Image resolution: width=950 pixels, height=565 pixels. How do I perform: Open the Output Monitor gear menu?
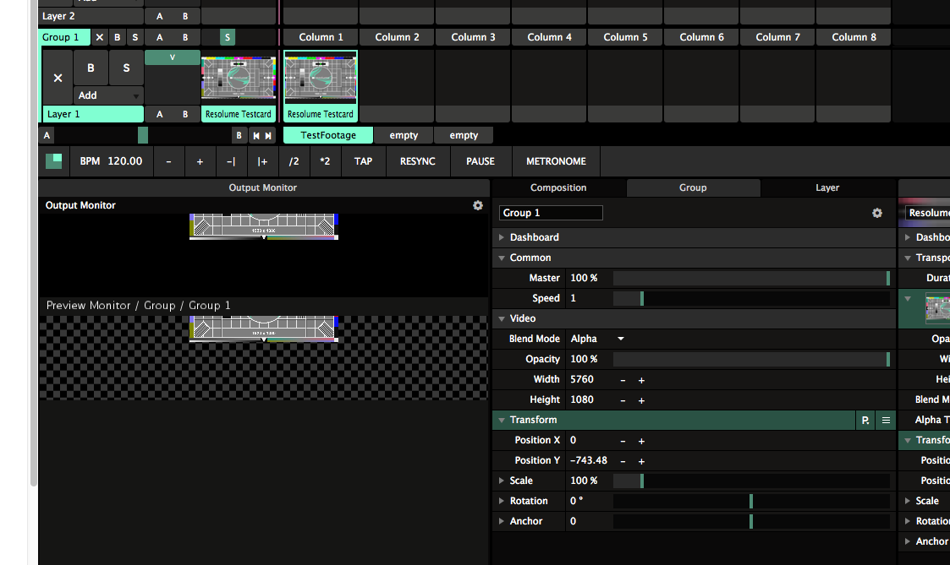pos(478,205)
